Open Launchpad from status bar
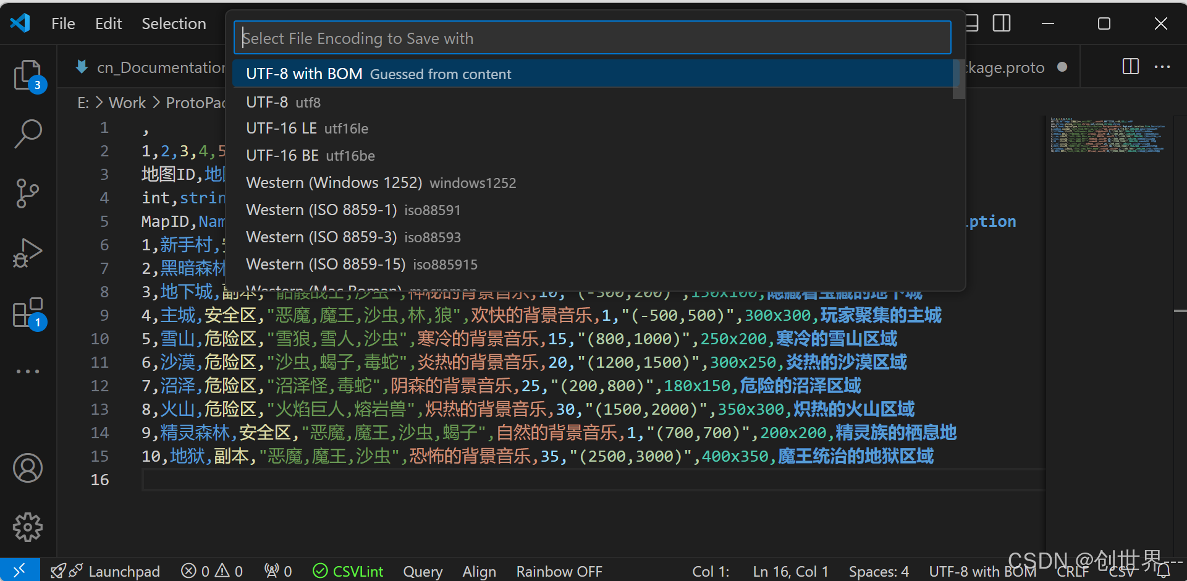The height and width of the screenshot is (581, 1187). tap(105, 571)
